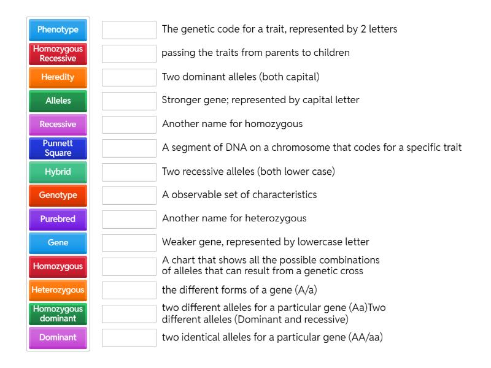Select the Dominant term tile
491x368 pixels.
tap(58, 337)
